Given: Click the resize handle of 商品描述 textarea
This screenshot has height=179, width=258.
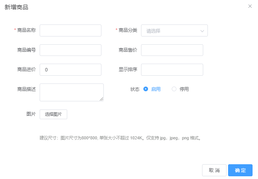Looking at the screenshot, I should [102, 99].
